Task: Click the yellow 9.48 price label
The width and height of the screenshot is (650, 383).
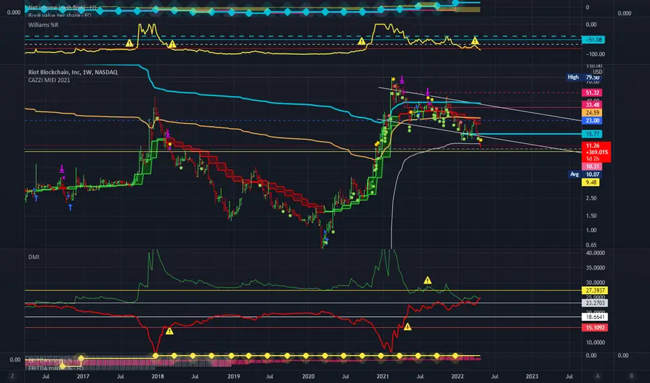Action: [591, 182]
